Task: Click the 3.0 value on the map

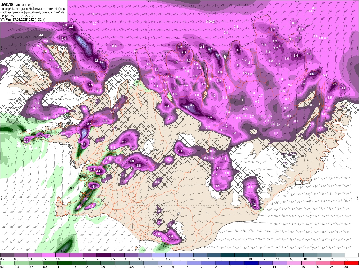Action: (x=40, y=136)
